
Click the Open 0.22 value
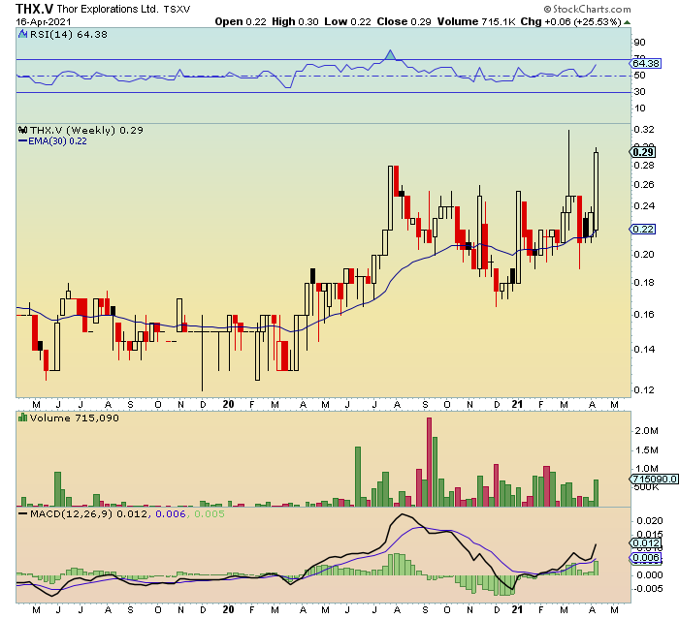coord(241,21)
